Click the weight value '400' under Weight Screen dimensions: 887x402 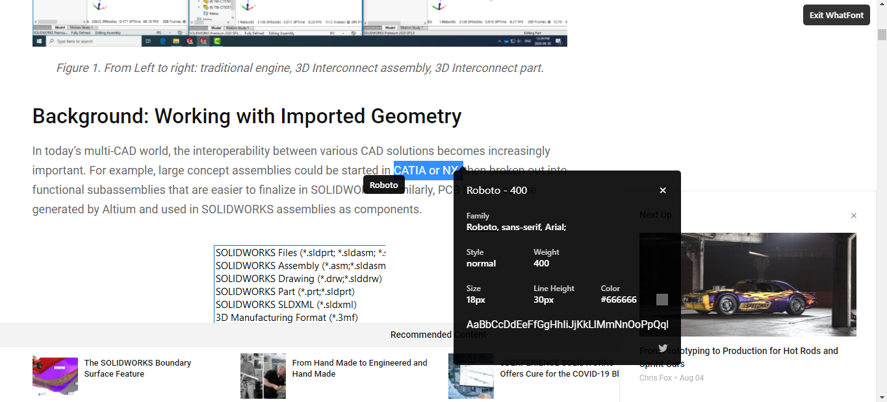point(541,264)
